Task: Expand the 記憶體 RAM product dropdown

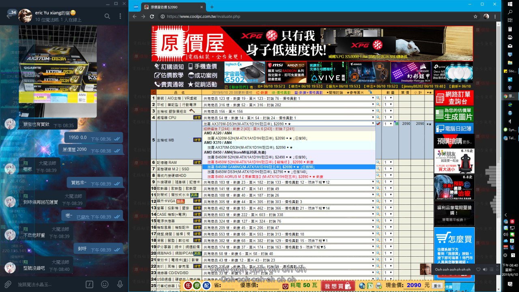Action: 288,162
